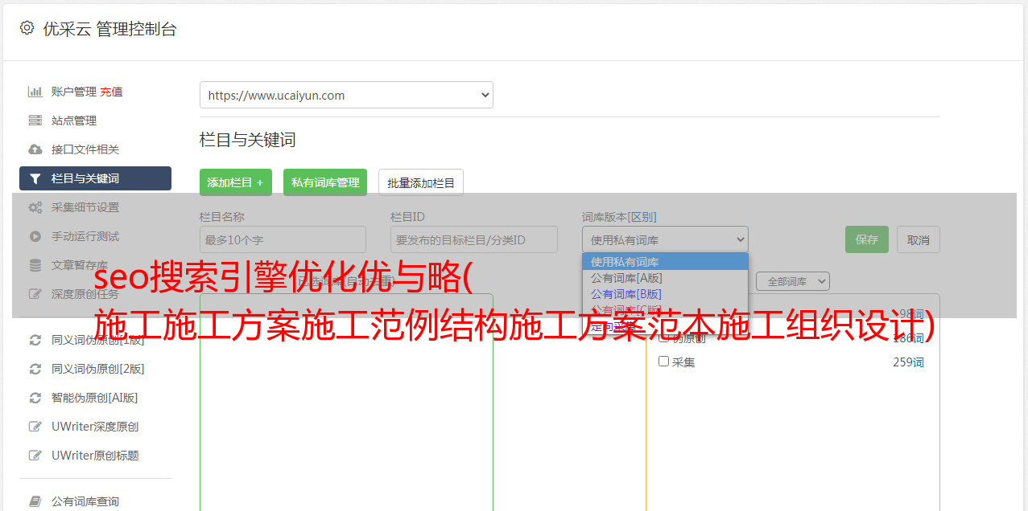The width and height of the screenshot is (1028, 511).
Task: Open UWriter原创标题 in the sidebar
Action: [x=95, y=456]
